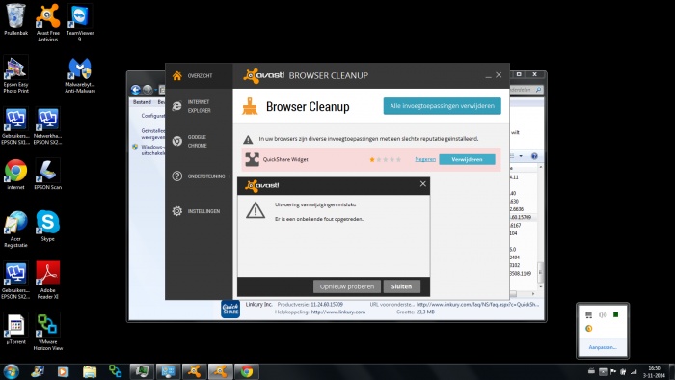Open VMware Horizon View desktop icon

coord(48,332)
